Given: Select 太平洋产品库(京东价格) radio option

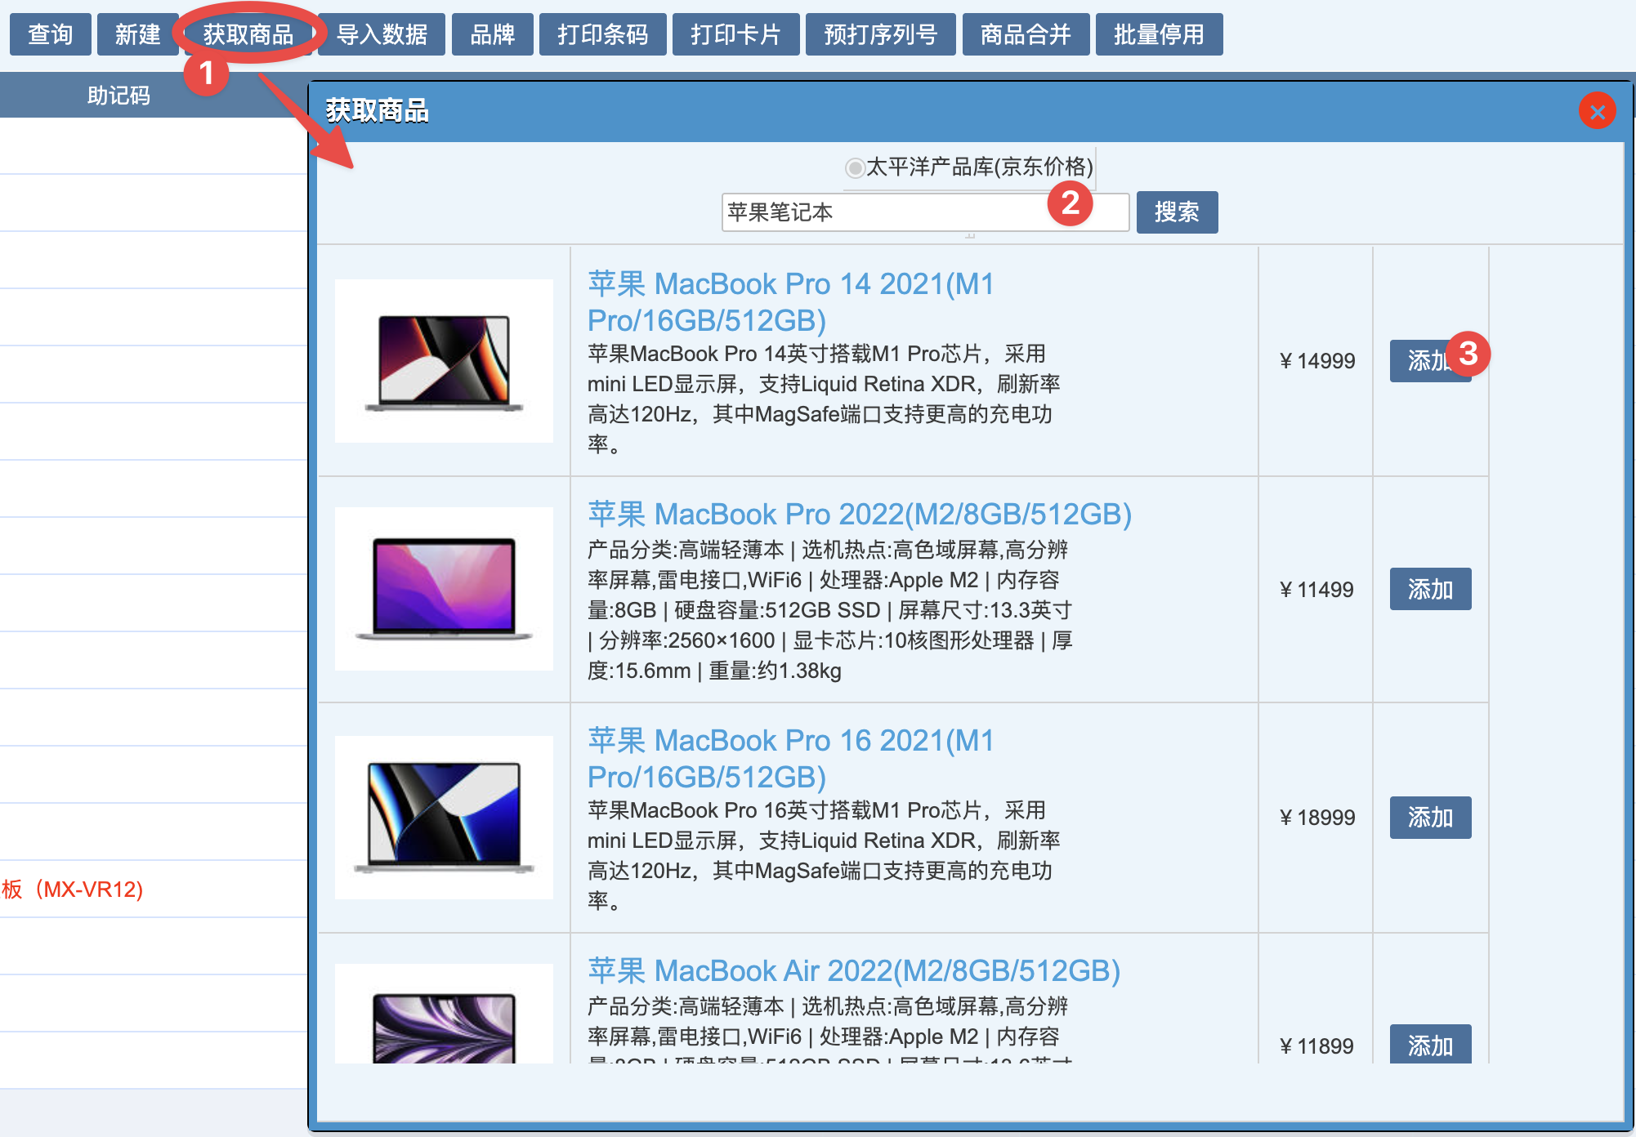Looking at the screenshot, I should coord(855,167).
